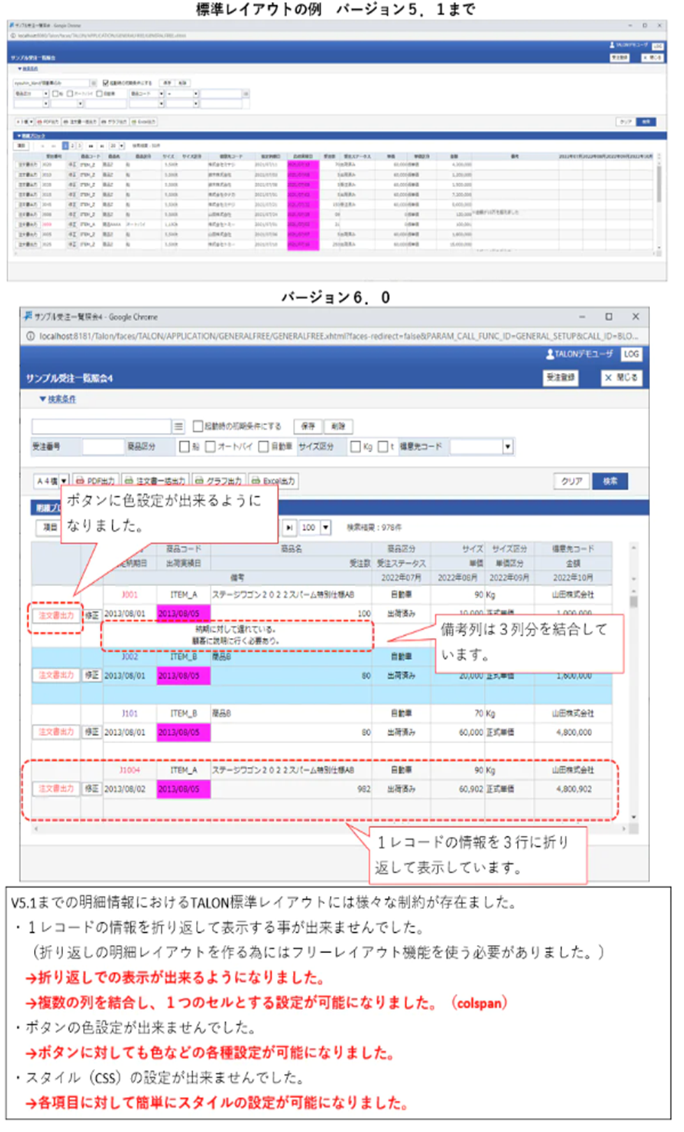Check the 船 product category checkbox
Screen dimensions: 684x1132
[x=184, y=447]
